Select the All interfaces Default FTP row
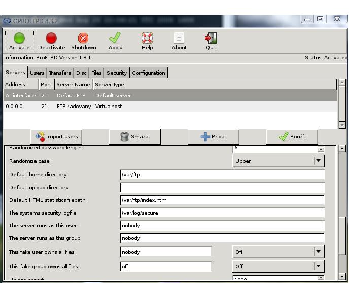This screenshot has height=283, width=349. pyautogui.click(x=170, y=95)
